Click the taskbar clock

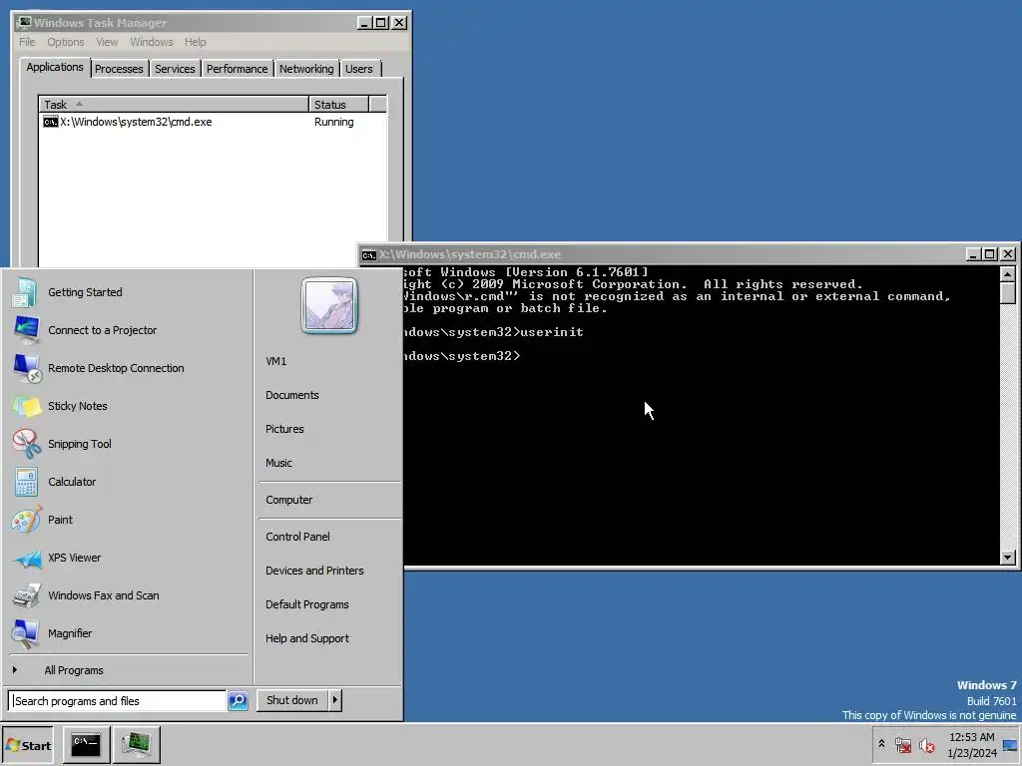click(972, 744)
